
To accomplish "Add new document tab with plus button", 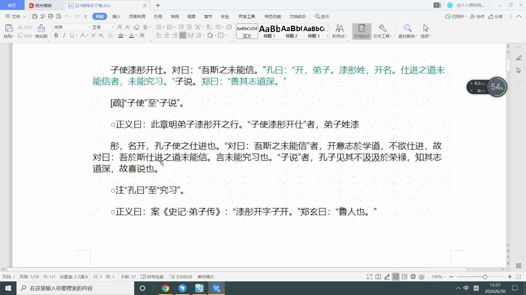I will [x=158, y=5].
